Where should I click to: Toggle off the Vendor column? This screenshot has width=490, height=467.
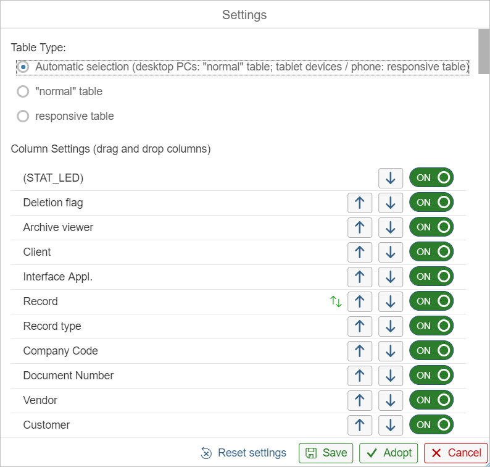[431, 400]
